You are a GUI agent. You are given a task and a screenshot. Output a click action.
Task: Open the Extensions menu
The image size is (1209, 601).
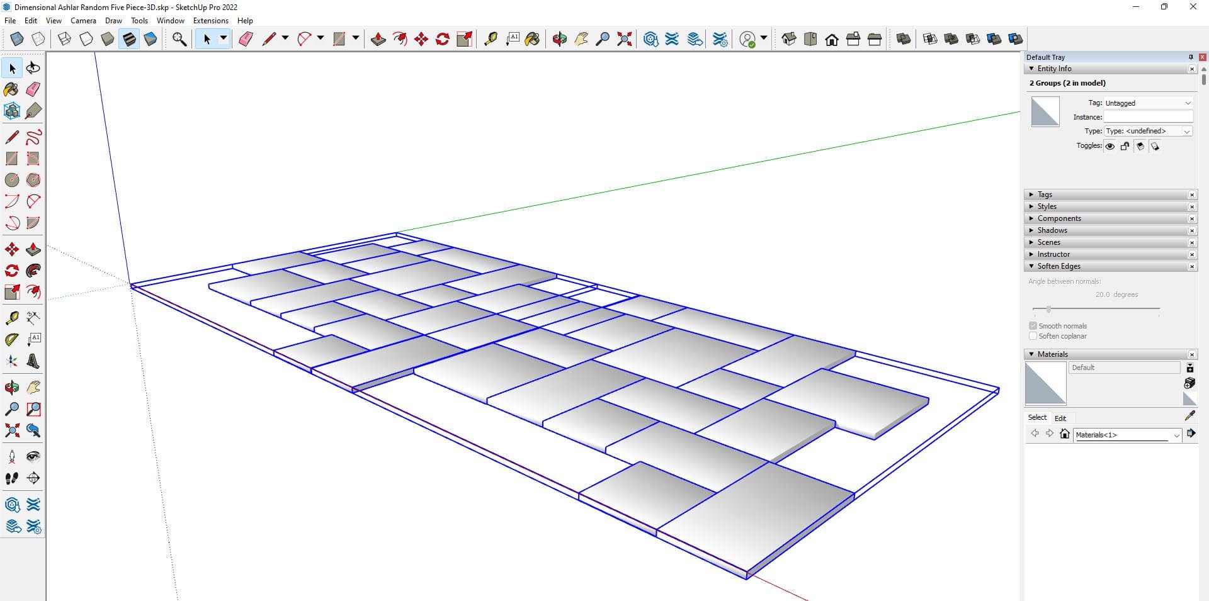(x=210, y=21)
